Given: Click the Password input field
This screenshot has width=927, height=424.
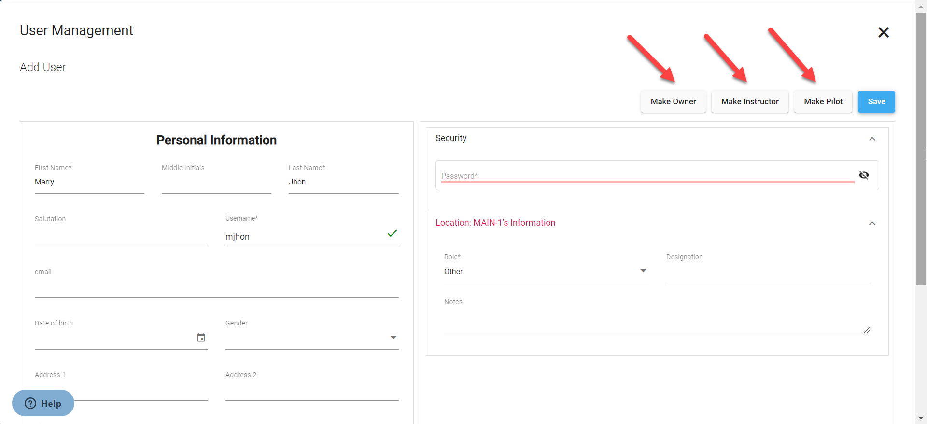Looking at the screenshot, I should 647,176.
